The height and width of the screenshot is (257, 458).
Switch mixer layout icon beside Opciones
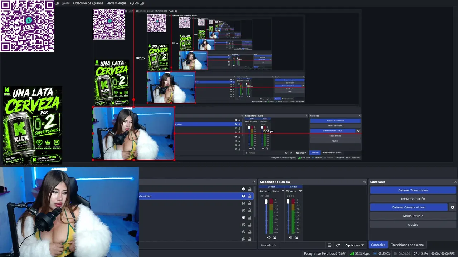pos(330,245)
